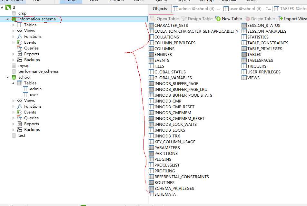Select the STATISTICS table
Image resolution: width=307 pixels, height=206 pixels.
(x=255, y=37)
